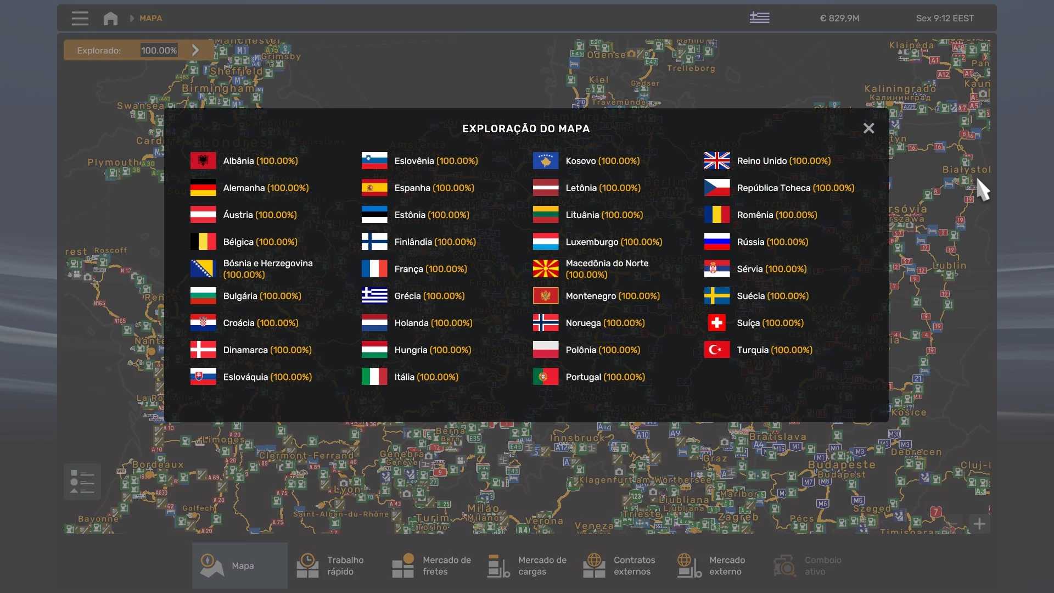Expand the Explorado percentage arrow
This screenshot has height=593, width=1054.
(x=195, y=50)
